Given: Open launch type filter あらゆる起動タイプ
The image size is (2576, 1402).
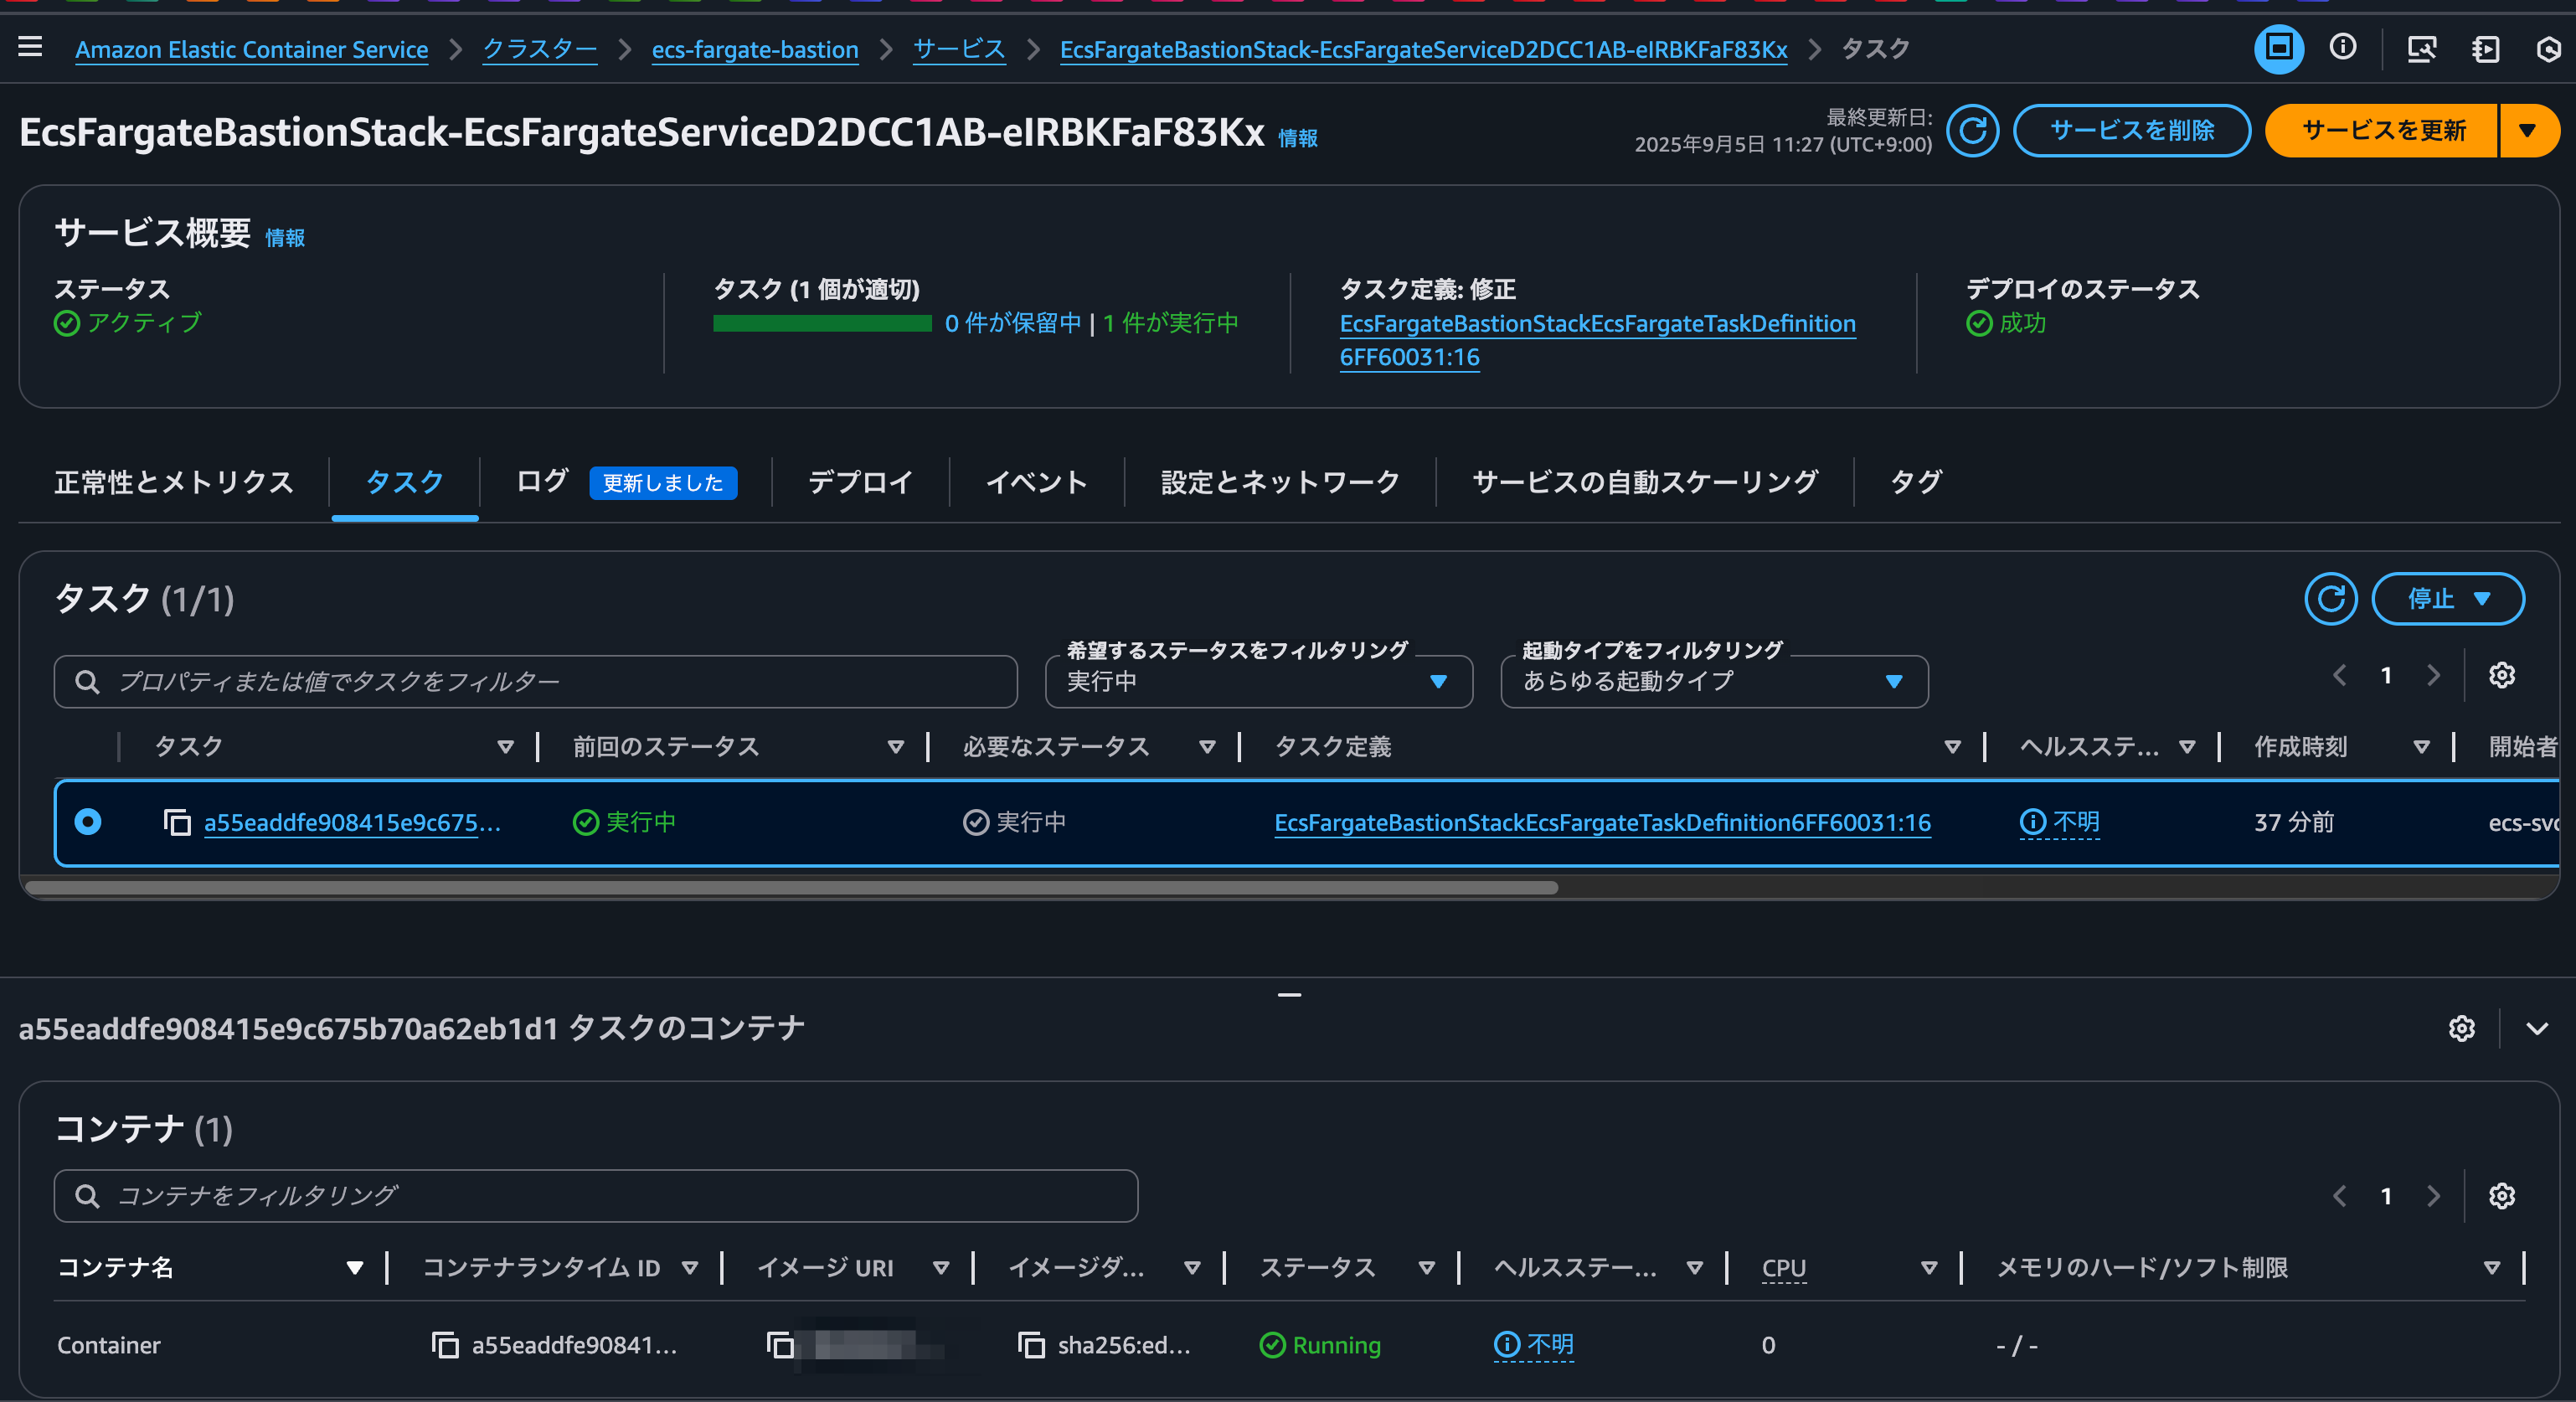Looking at the screenshot, I should [1714, 681].
